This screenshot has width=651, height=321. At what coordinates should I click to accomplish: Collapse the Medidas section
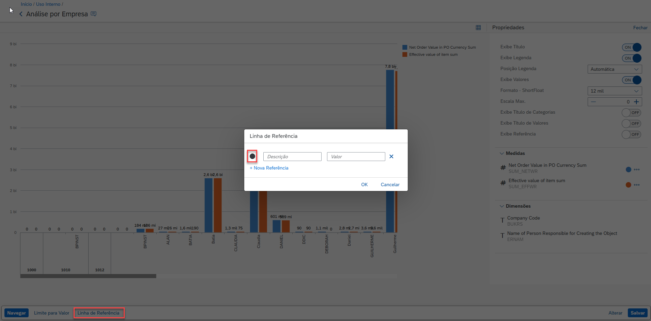pos(502,154)
